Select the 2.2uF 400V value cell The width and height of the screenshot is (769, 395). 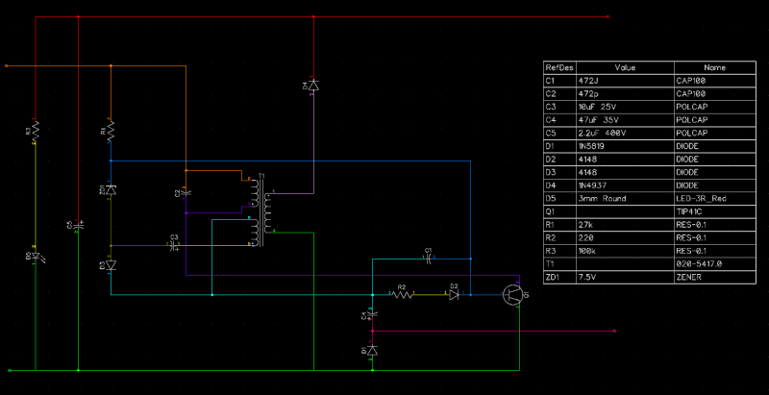click(x=626, y=134)
